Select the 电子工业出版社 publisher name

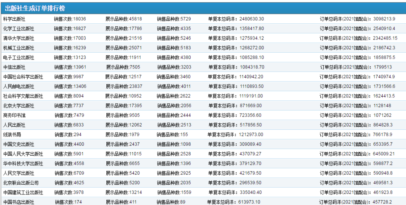tap(19, 58)
